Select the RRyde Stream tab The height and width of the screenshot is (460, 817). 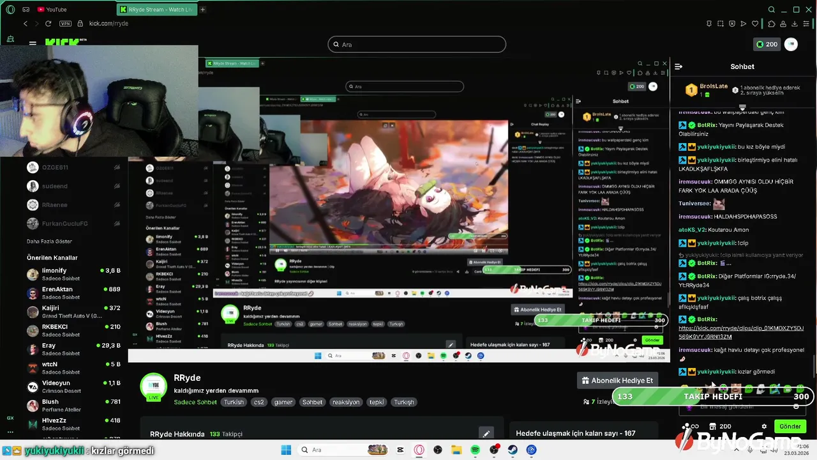click(156, 10)
